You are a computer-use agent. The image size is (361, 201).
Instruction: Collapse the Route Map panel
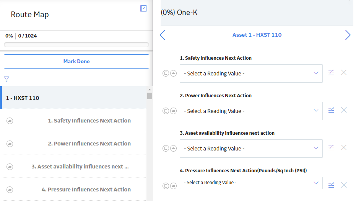click(143, 8)
